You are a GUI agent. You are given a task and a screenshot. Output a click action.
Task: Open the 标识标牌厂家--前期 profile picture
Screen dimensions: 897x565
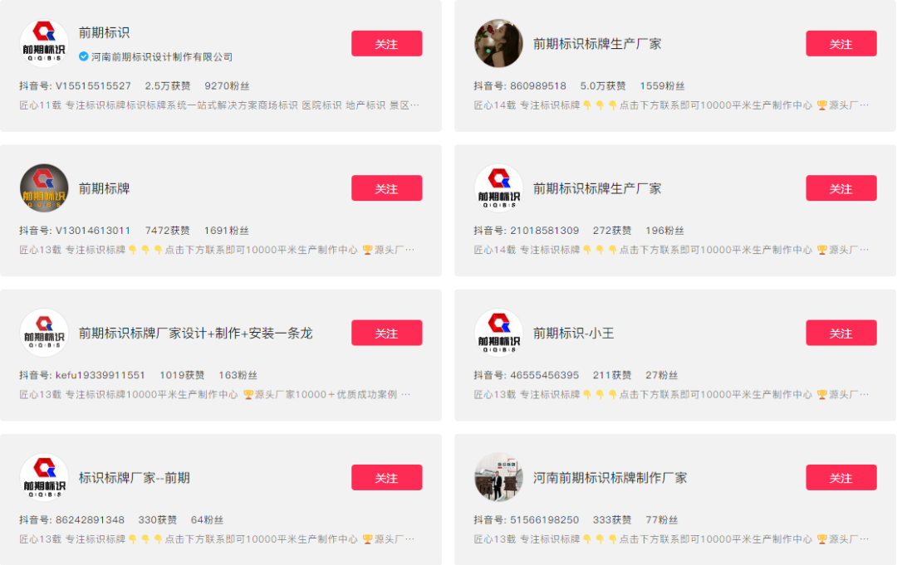(x=43, y=477)
